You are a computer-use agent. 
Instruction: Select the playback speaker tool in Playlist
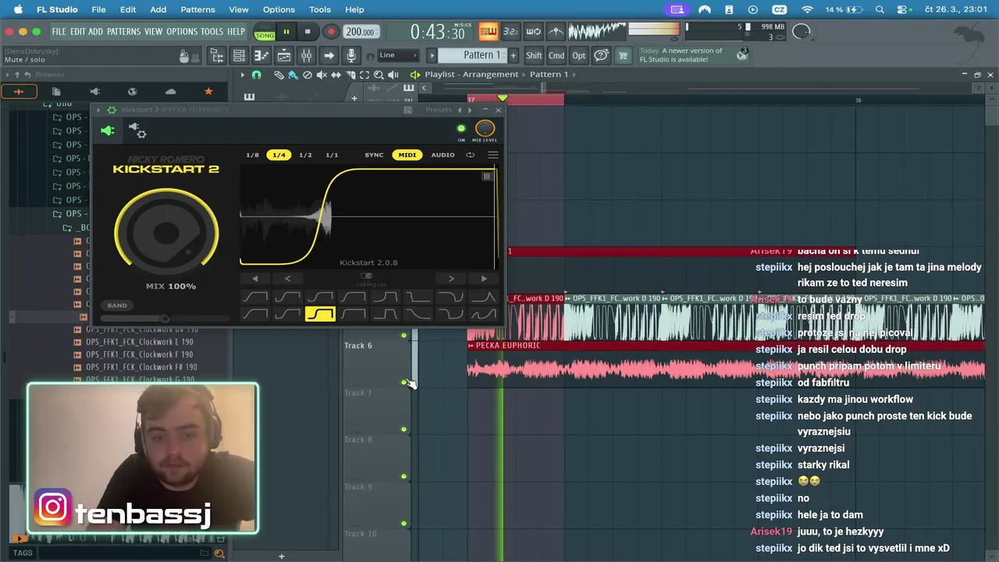393,75
